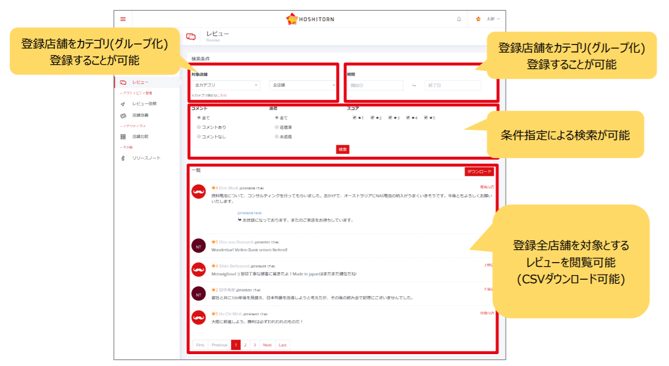The width and height of the screenshot is (669, 366).
Task: Click the 店舗改善 sidebar icon
Action: pyautogui.click(x=123, y=115)
